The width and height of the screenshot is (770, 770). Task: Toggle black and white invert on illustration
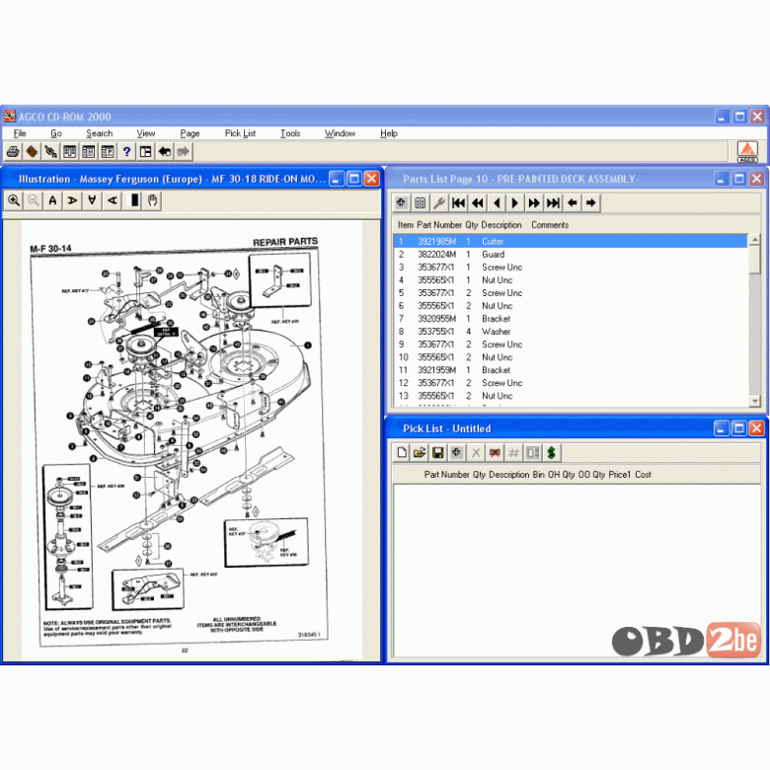pyautogui.click(x=132, y=200)
